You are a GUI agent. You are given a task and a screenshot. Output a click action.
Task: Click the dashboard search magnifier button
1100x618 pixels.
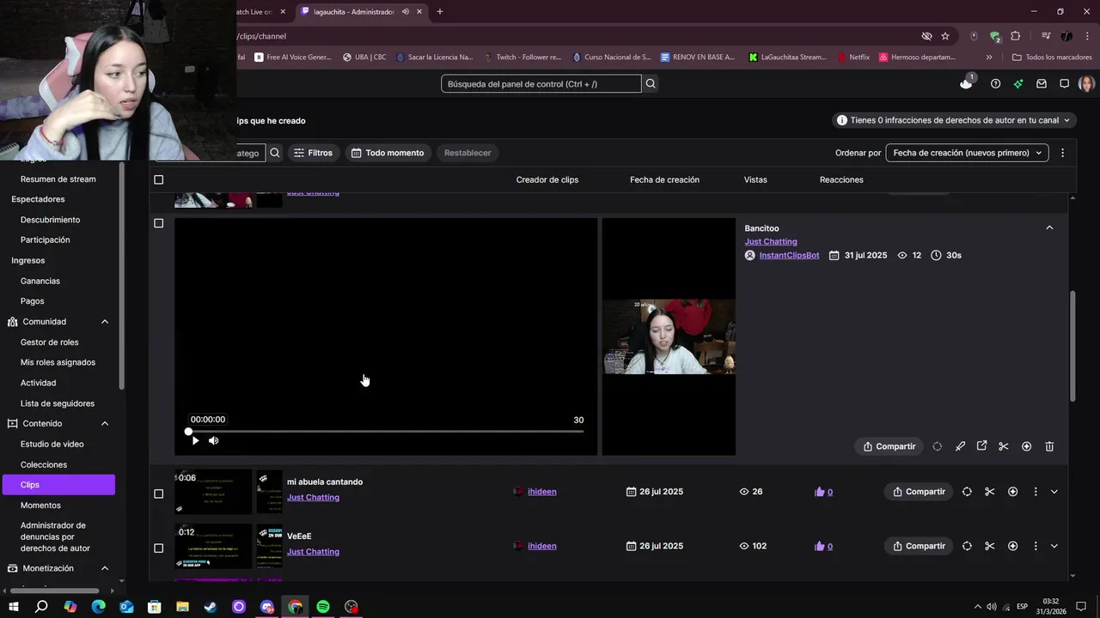(651, 83)
